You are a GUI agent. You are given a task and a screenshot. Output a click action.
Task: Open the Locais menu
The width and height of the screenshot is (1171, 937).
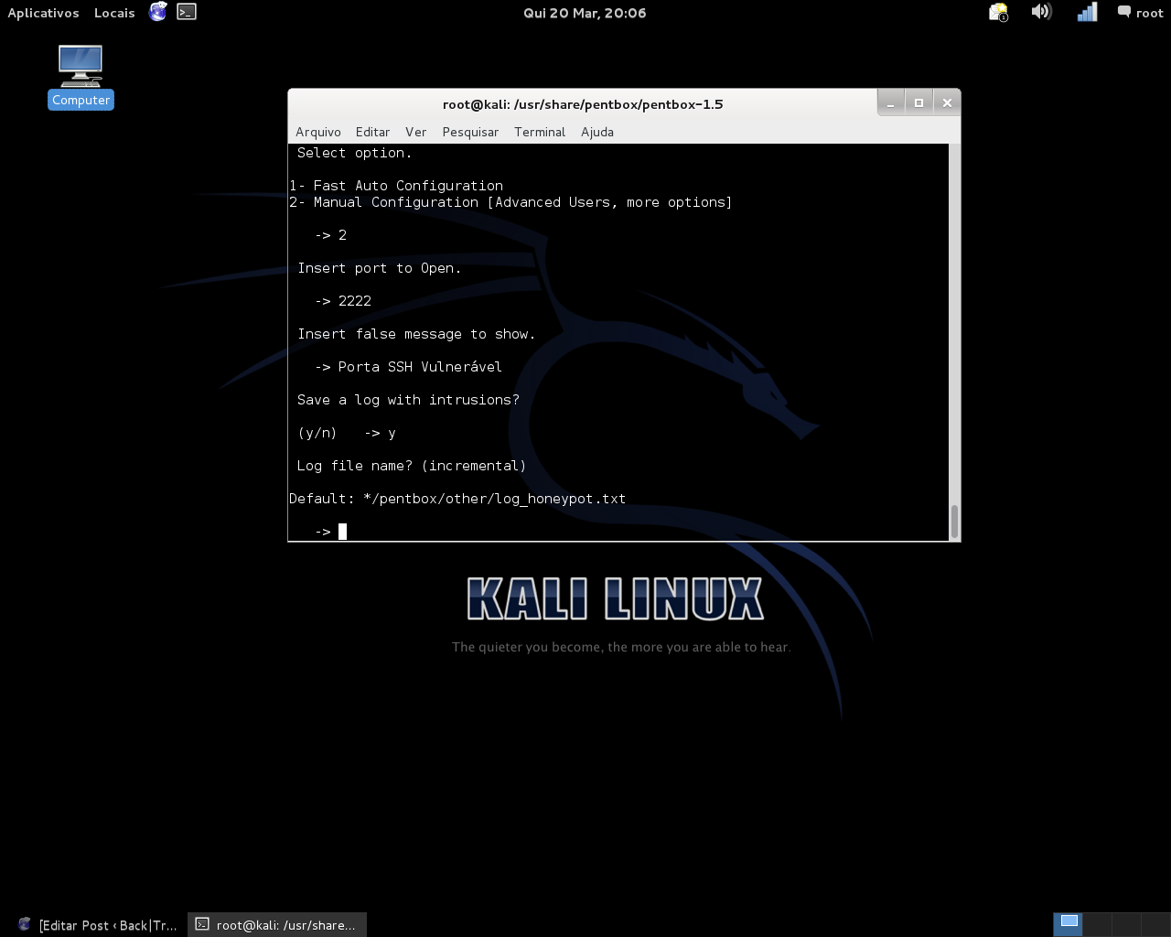coord(114,13)
